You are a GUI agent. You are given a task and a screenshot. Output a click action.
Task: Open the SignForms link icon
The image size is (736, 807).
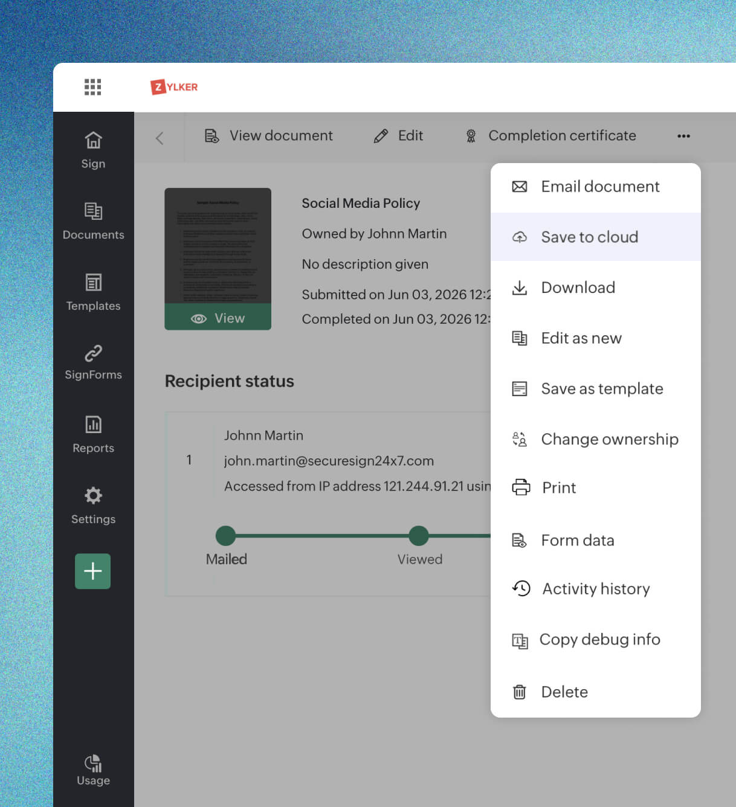(x=93, y=353)
